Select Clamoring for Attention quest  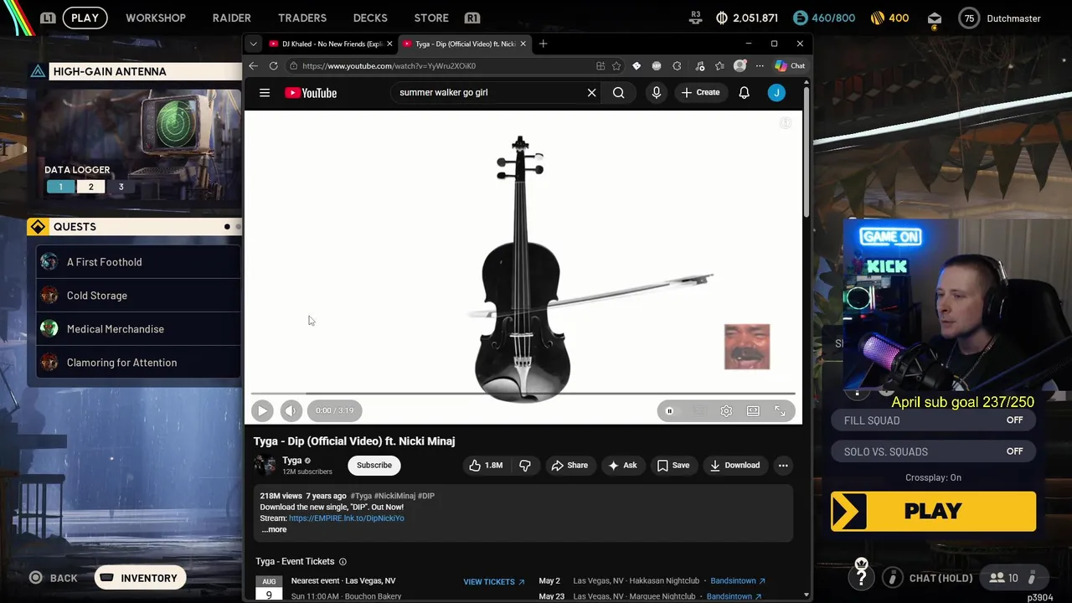[x=138, y=363]
